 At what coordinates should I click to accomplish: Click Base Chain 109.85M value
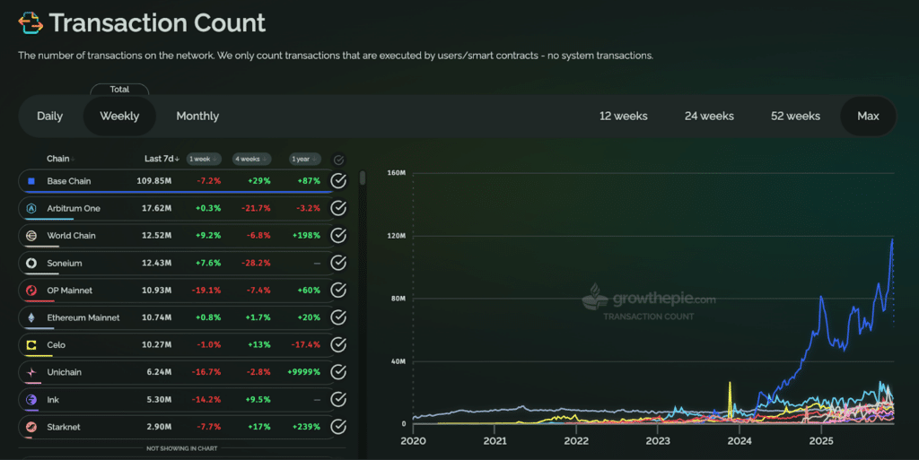coord(154,181)
